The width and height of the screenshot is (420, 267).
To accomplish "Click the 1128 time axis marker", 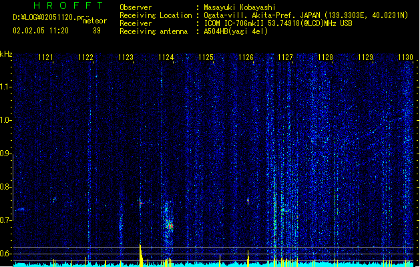I will [325, 57].
